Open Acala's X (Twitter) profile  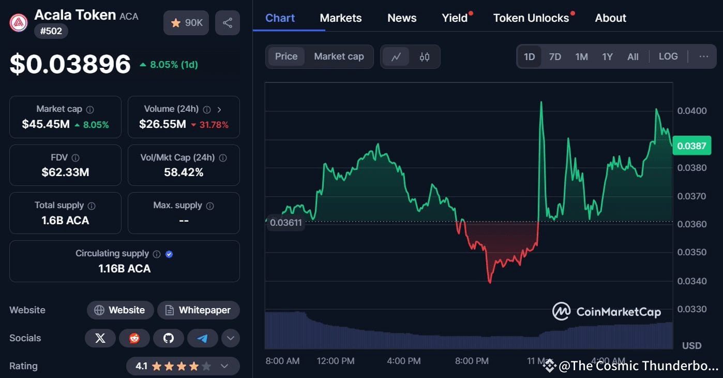click(100, 338)
